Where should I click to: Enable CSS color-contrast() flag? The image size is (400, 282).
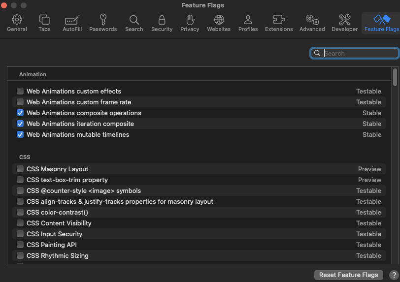(x=20, y=212)
